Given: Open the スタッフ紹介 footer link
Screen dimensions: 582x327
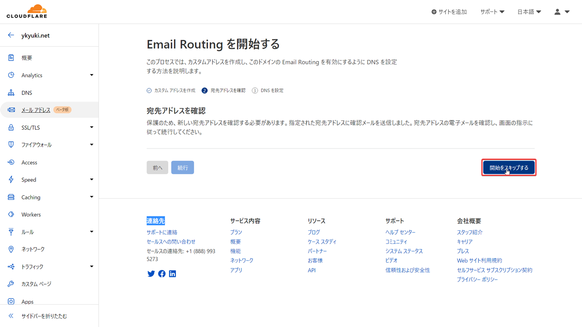Looking at the screenshot, I should (470, 232).
